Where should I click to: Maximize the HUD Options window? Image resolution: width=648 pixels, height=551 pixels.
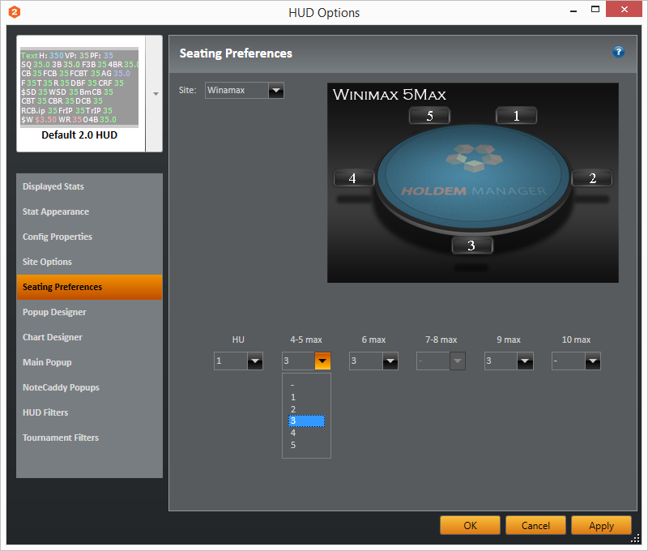click(595, 10)
